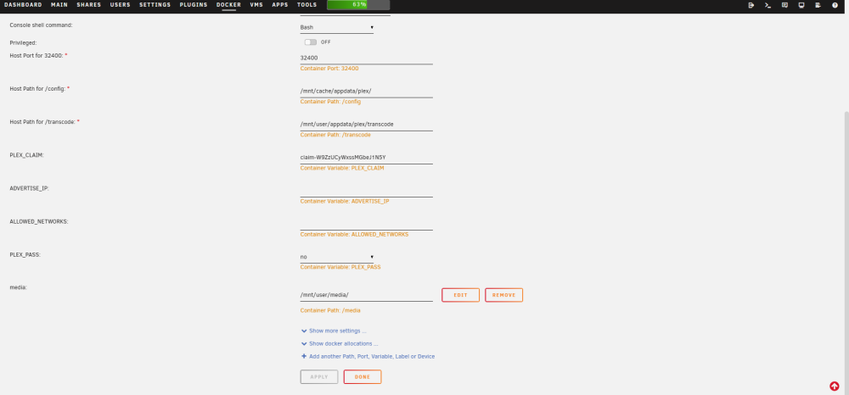Image resolution: width=849 pixels, height=395 pixels.
Task: Click the 'Container Variable: PLEX_CLAIM' text
Action: pos(342,168)
